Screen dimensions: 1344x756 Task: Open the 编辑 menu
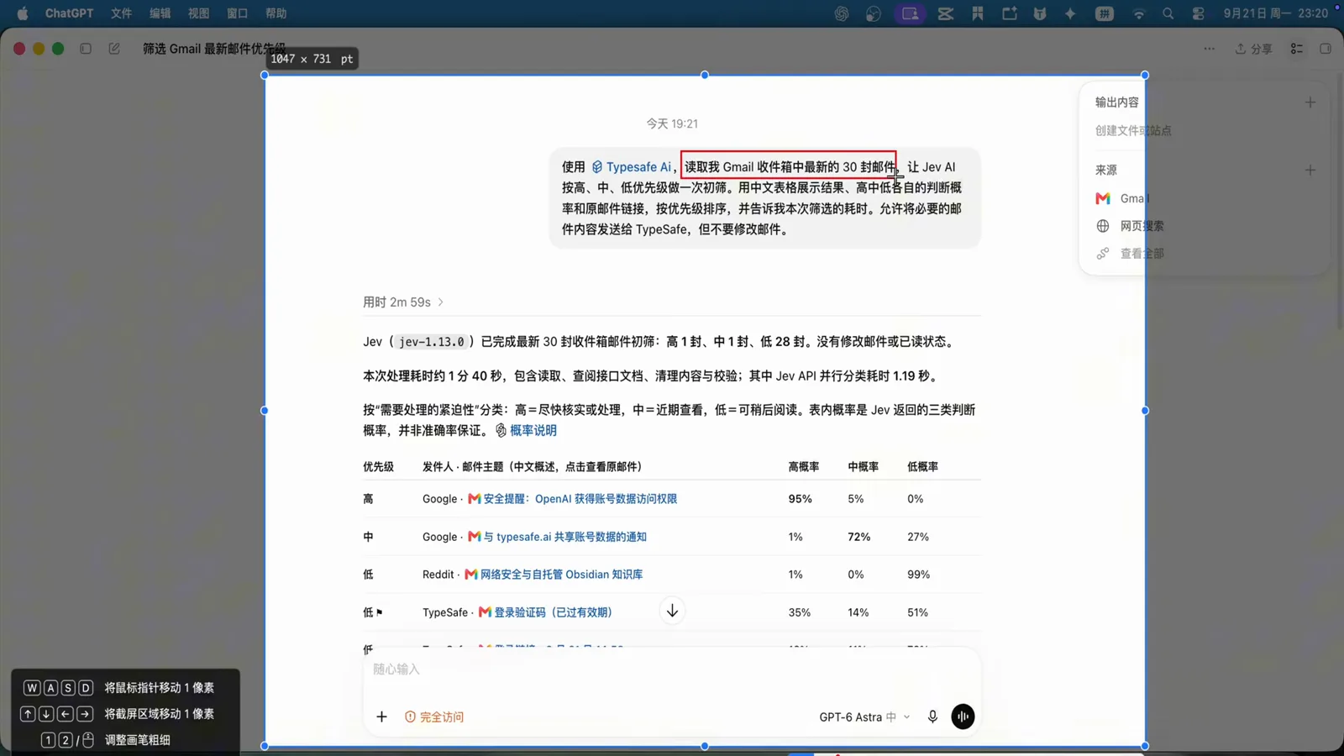click(x=160, y=13)
